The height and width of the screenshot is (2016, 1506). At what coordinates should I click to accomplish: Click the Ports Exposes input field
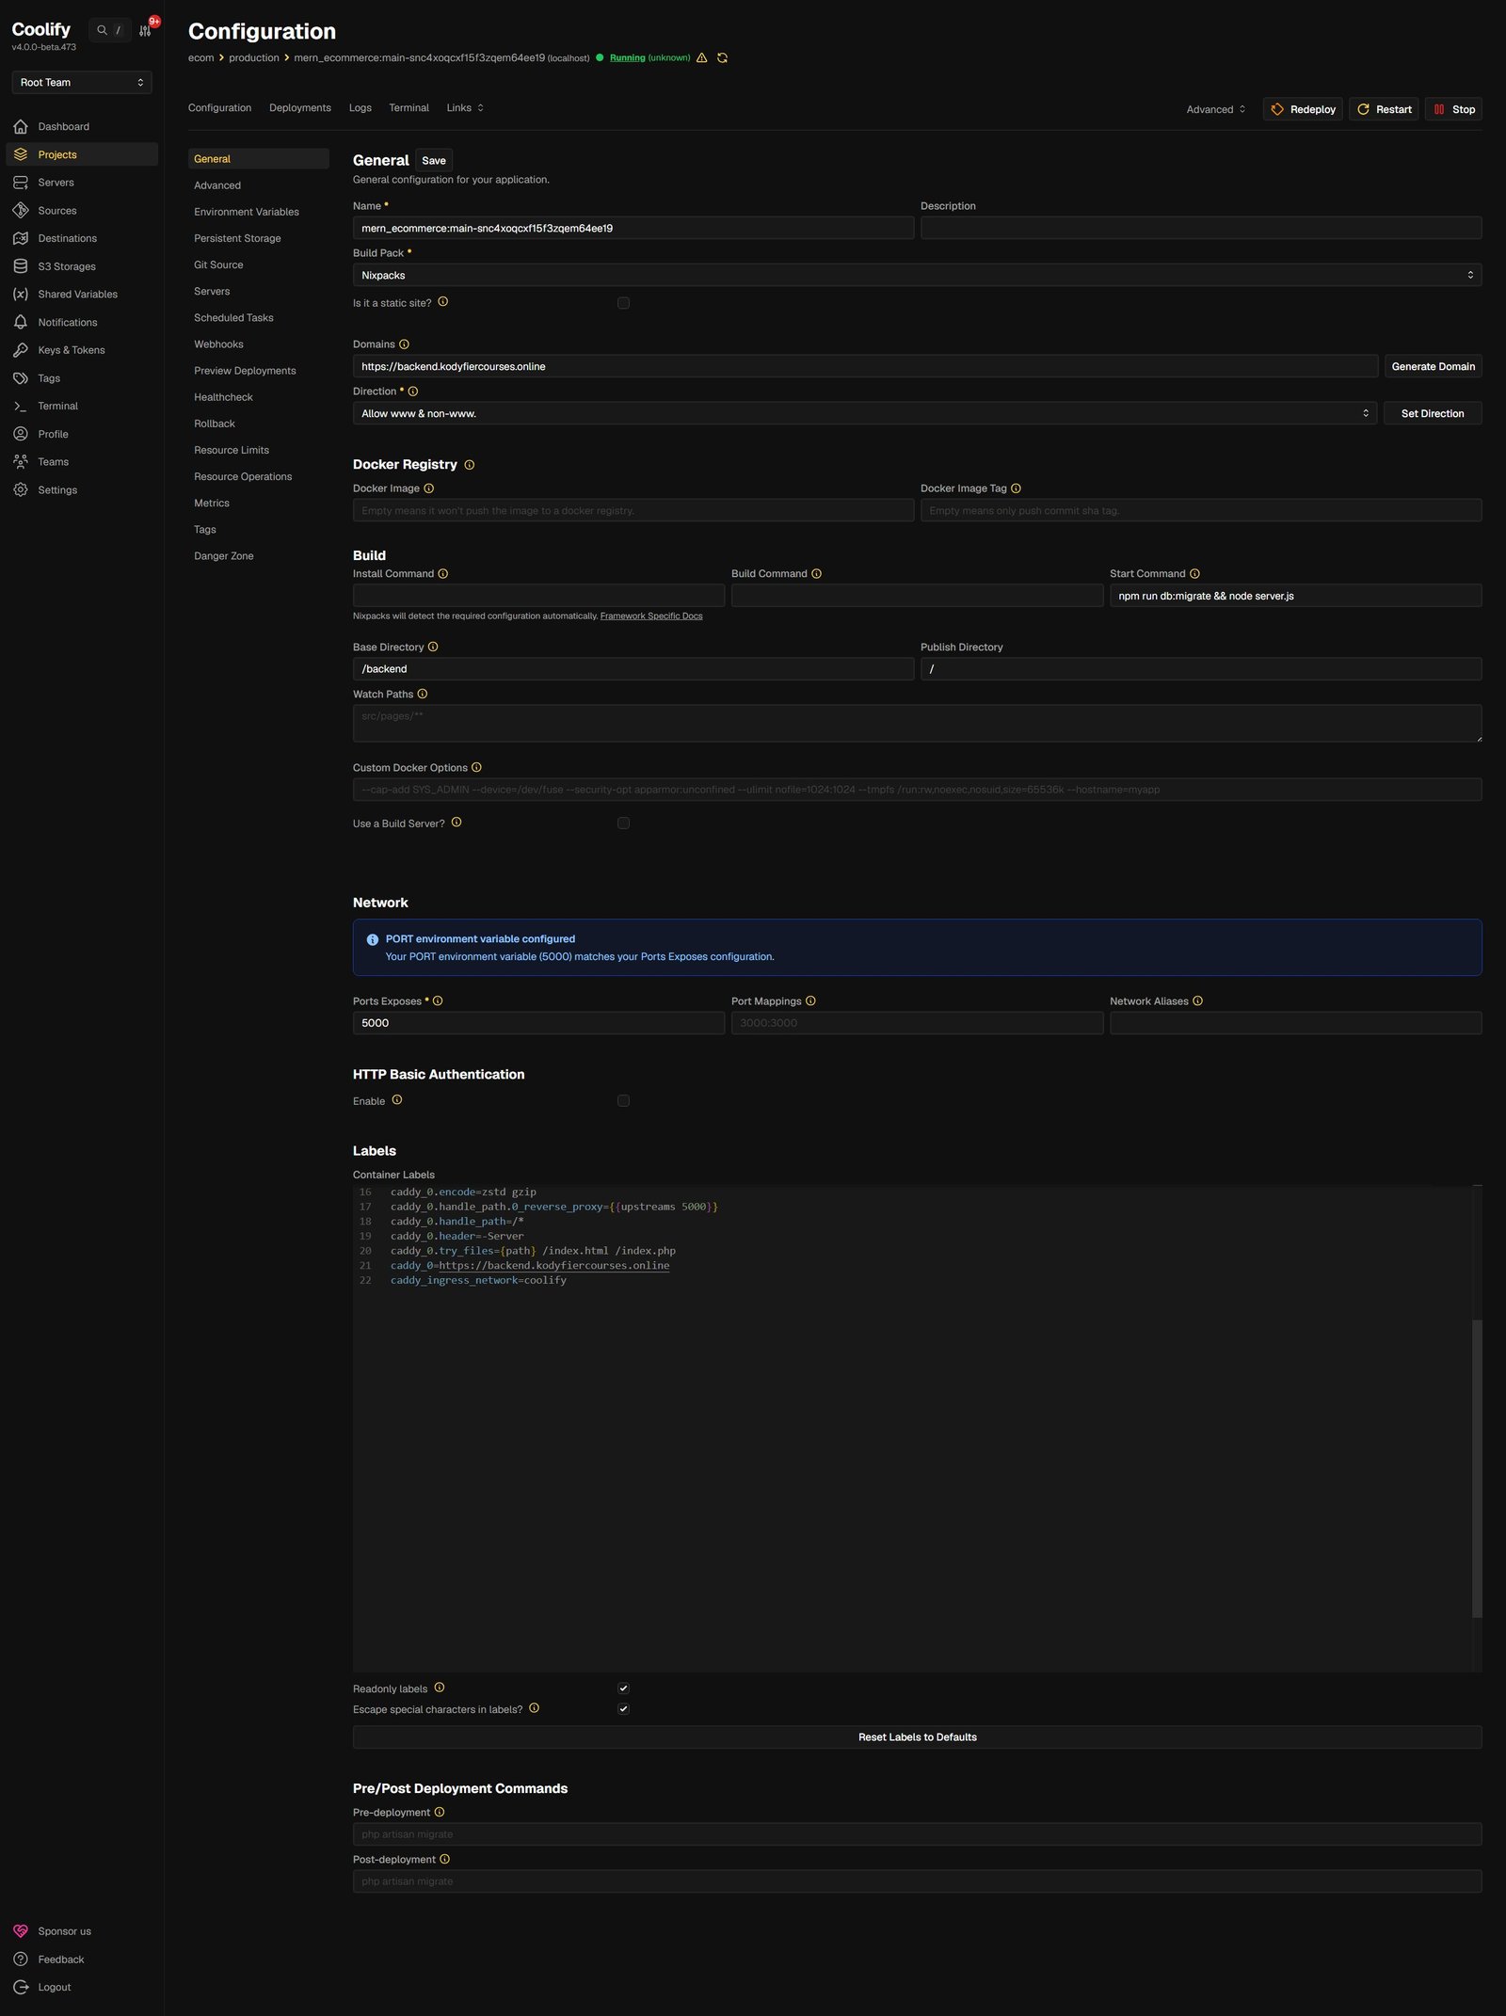(538, 1023)
